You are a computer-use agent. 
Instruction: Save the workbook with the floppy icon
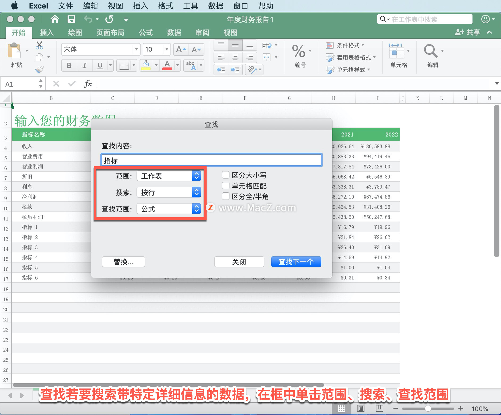71,19
